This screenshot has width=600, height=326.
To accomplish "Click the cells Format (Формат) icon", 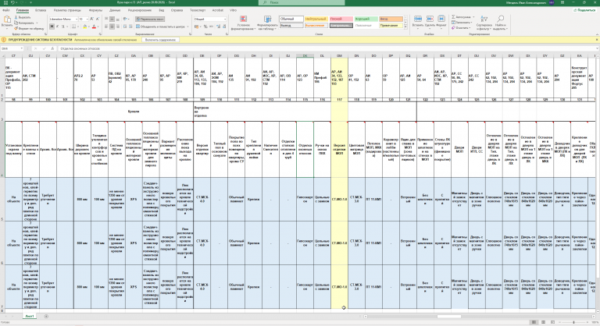I will [441, 19].
